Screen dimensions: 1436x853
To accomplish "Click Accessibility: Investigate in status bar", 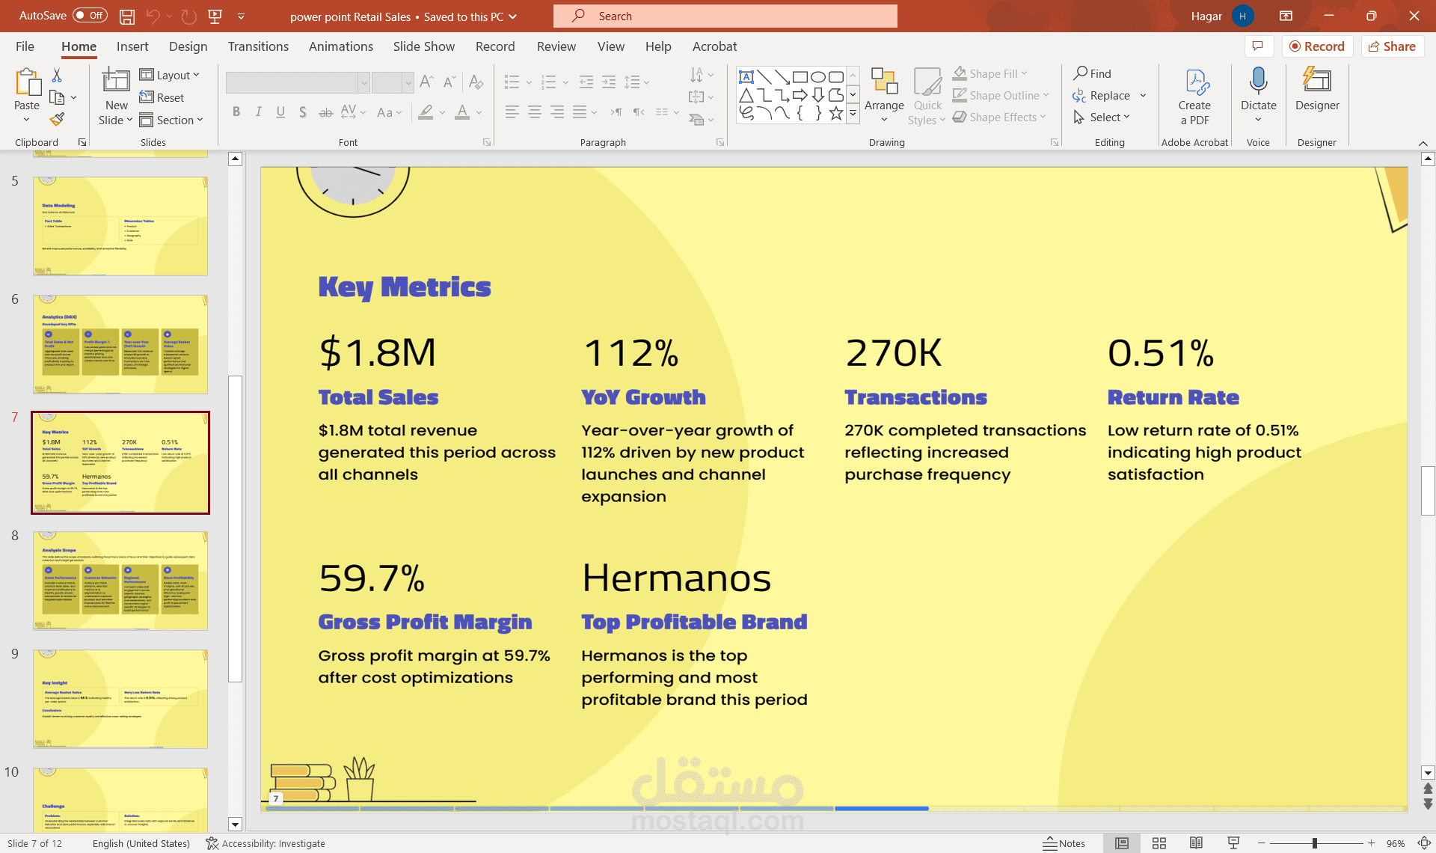I will [x=266, y=843].
